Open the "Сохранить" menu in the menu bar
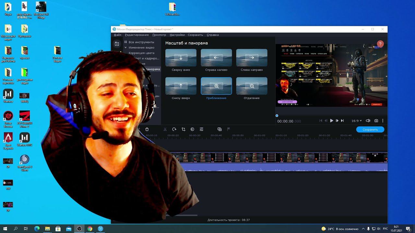This screenshot has height=233, width=415. 195,35
